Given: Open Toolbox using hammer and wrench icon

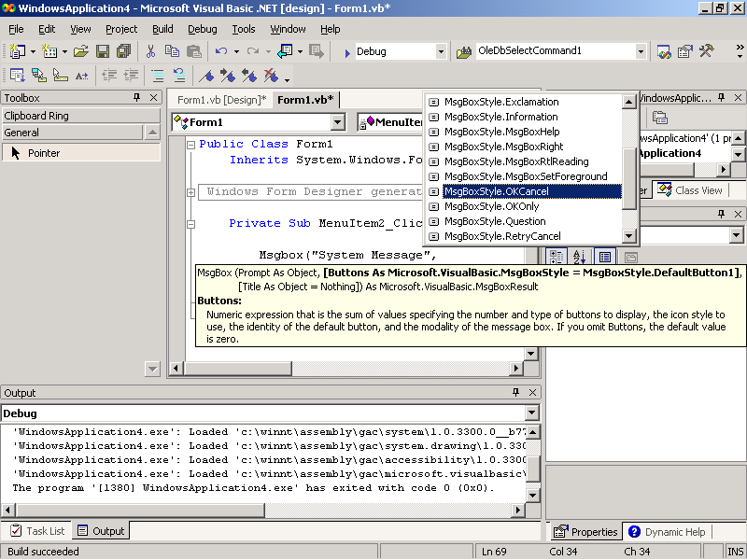Looking at the screenshot, I should point(707,51).
